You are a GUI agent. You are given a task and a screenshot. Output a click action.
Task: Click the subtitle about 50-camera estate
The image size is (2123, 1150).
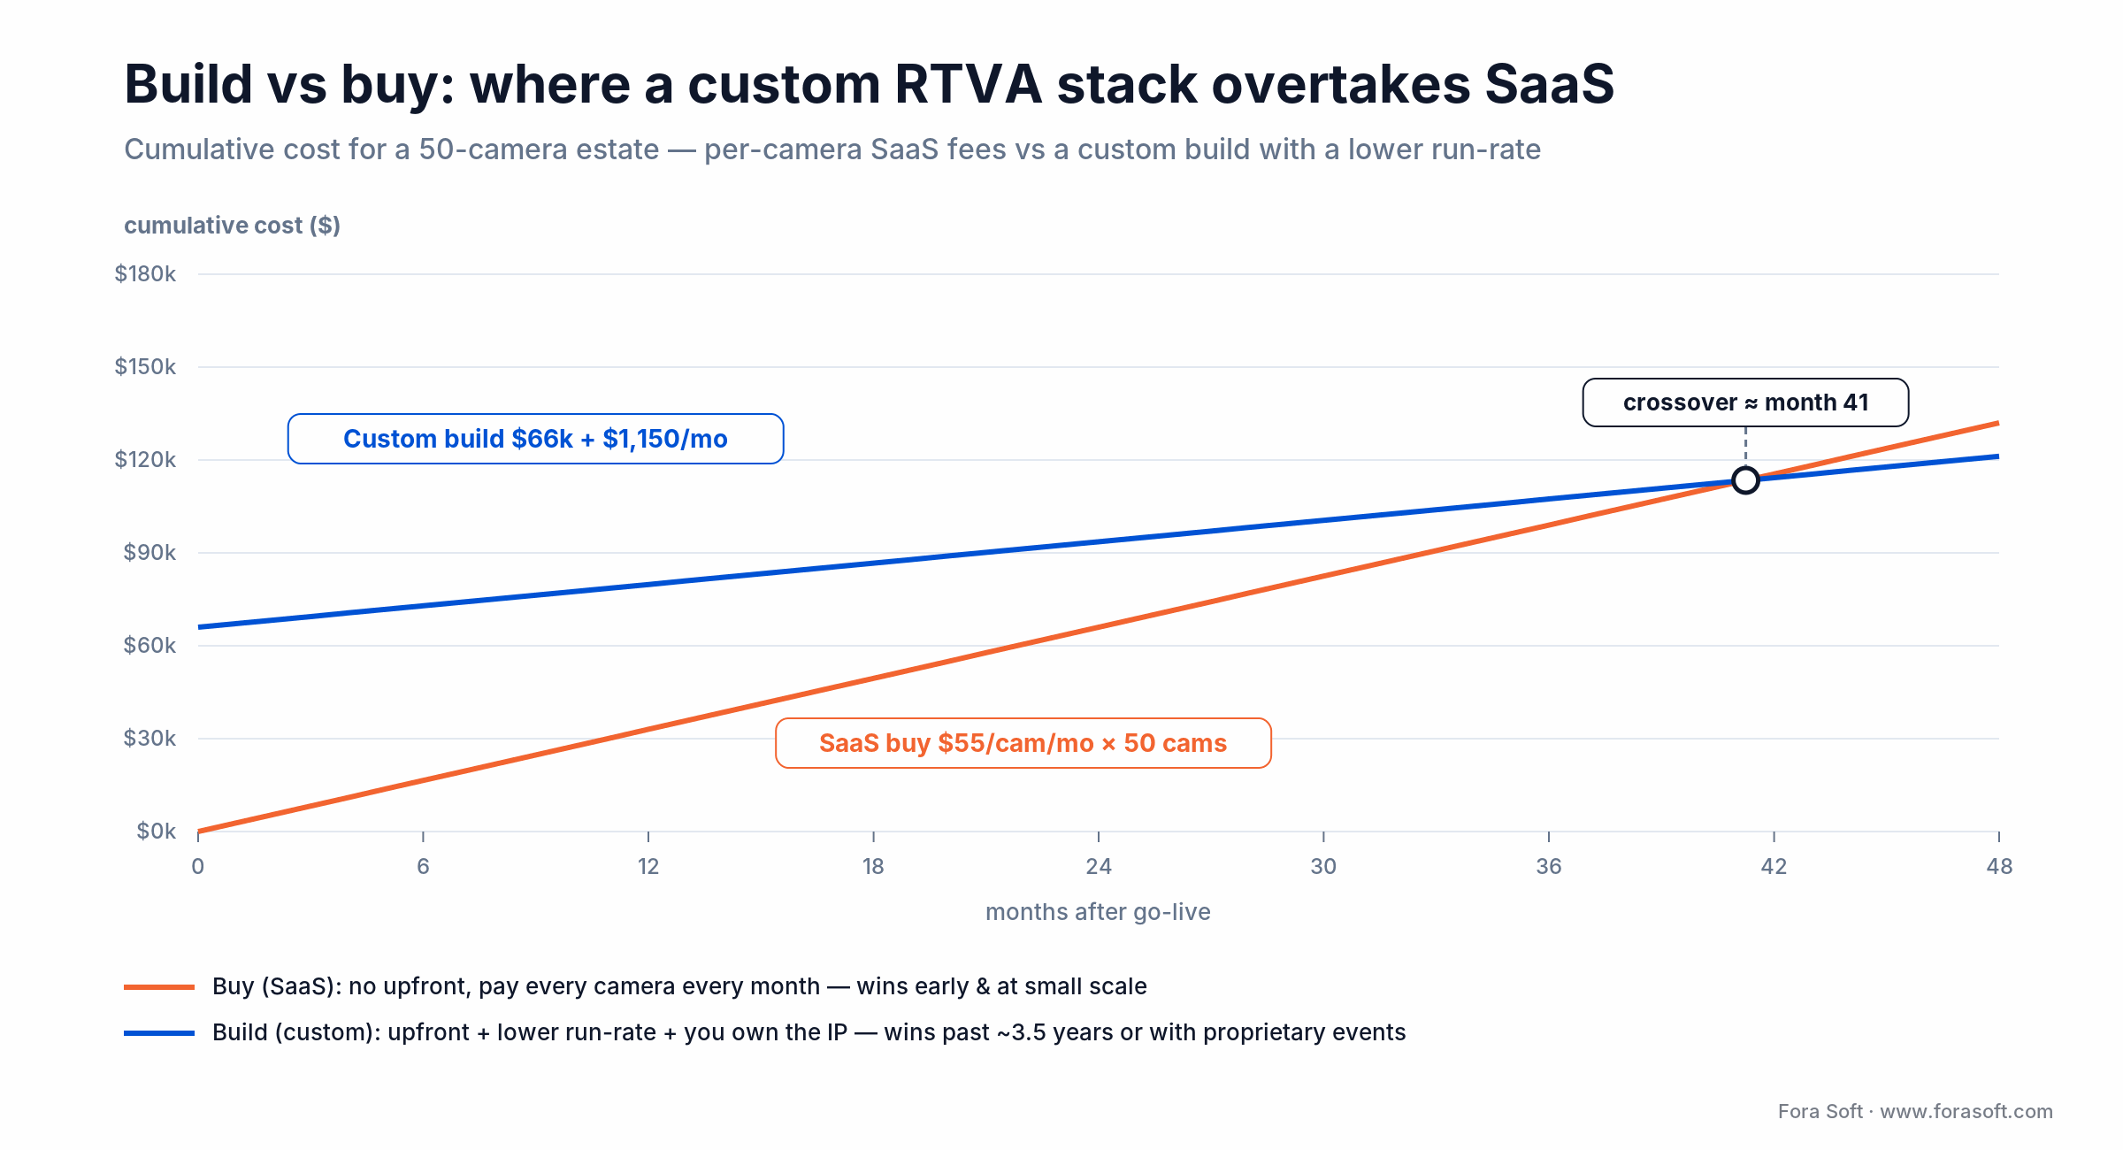[x=832, y=149]
